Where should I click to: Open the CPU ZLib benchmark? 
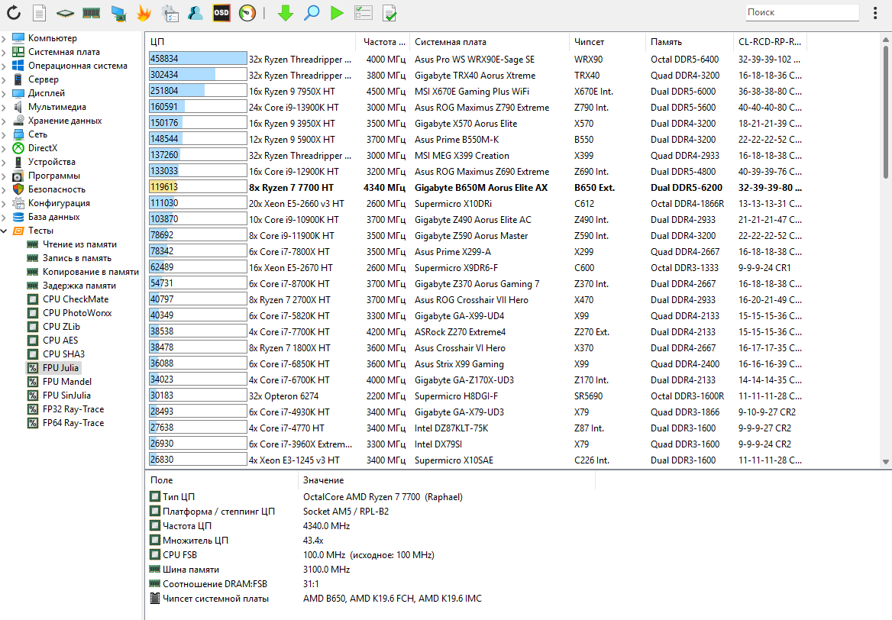tap(61, 327)
